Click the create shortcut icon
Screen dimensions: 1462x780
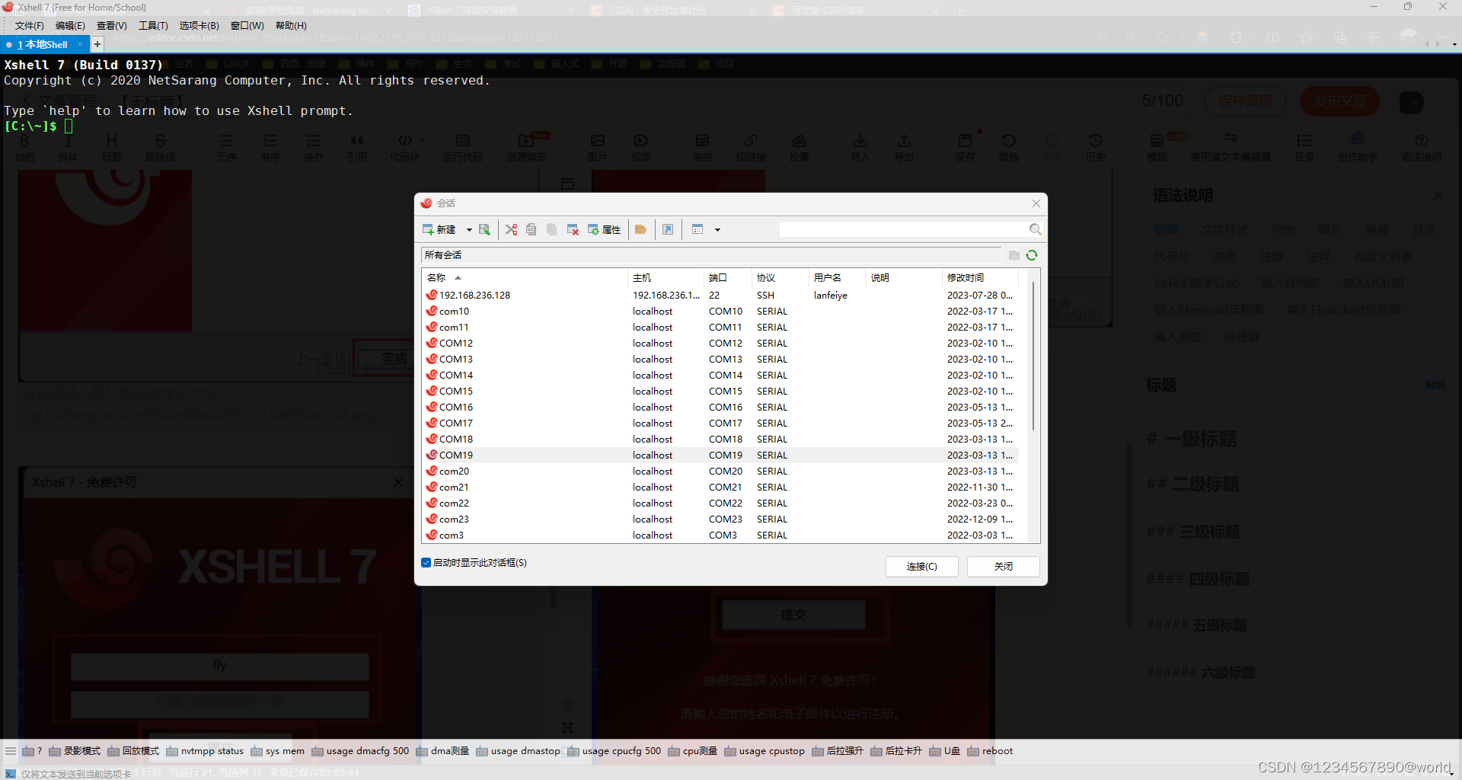668,229
